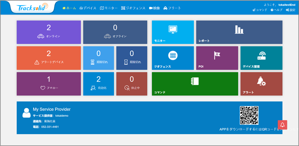Switch to the フリート fleet menu
Screen dimensions: 299x146
point(172,8)
